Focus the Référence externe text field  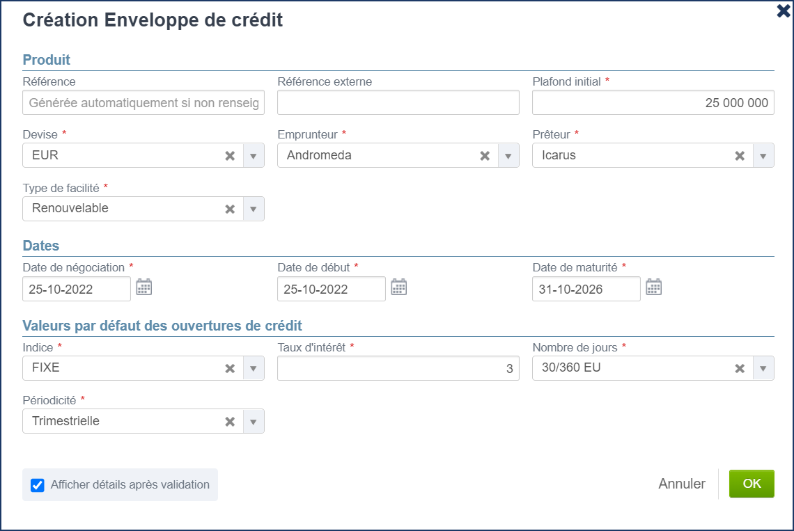[x=398, y=102]
